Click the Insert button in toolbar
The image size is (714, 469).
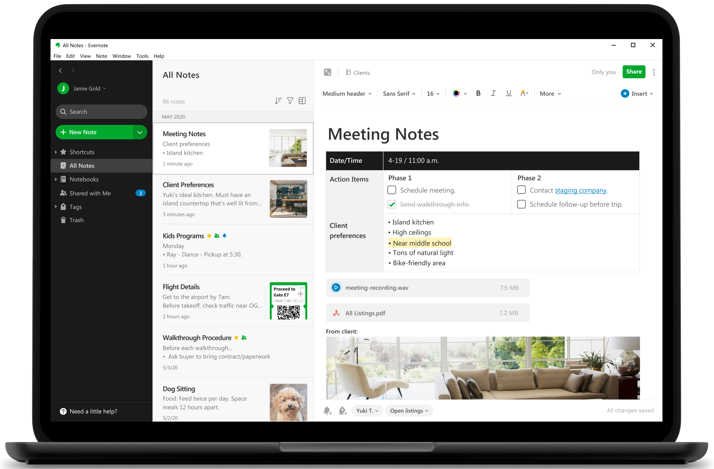(637, 93)
